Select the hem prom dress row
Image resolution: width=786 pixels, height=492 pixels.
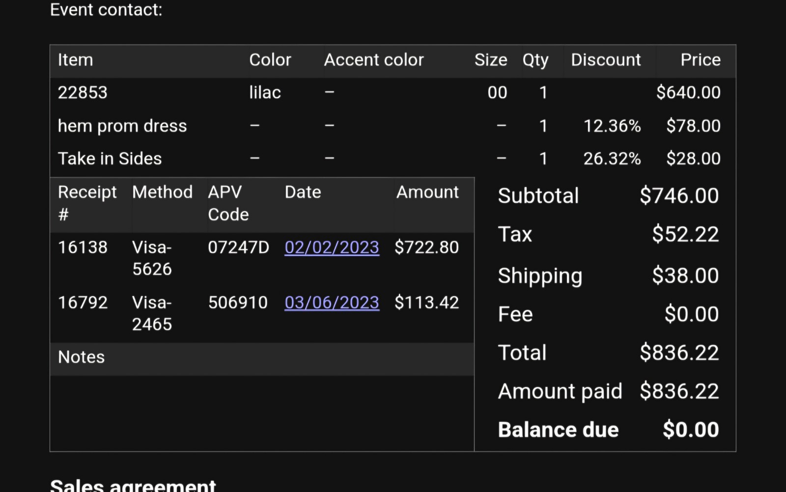pyautogui.click(x=122, y=126)
